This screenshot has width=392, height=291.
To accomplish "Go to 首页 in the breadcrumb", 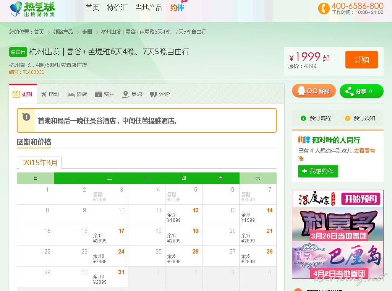I will (39, 32).
